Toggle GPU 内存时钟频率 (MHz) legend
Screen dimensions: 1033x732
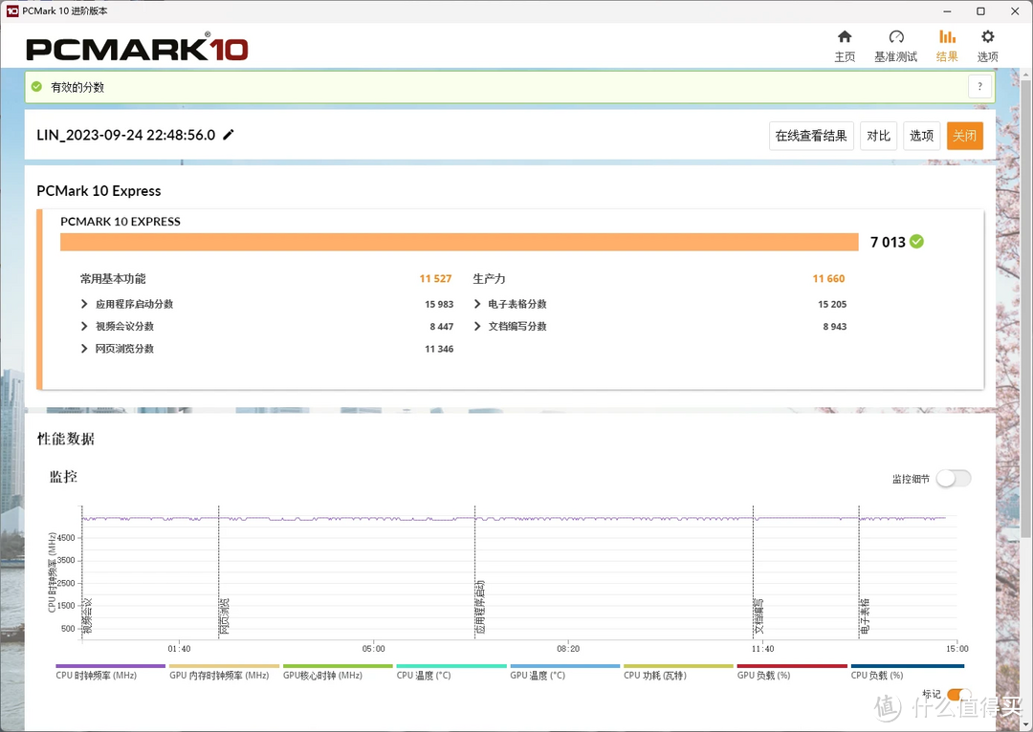click(224, 672)
